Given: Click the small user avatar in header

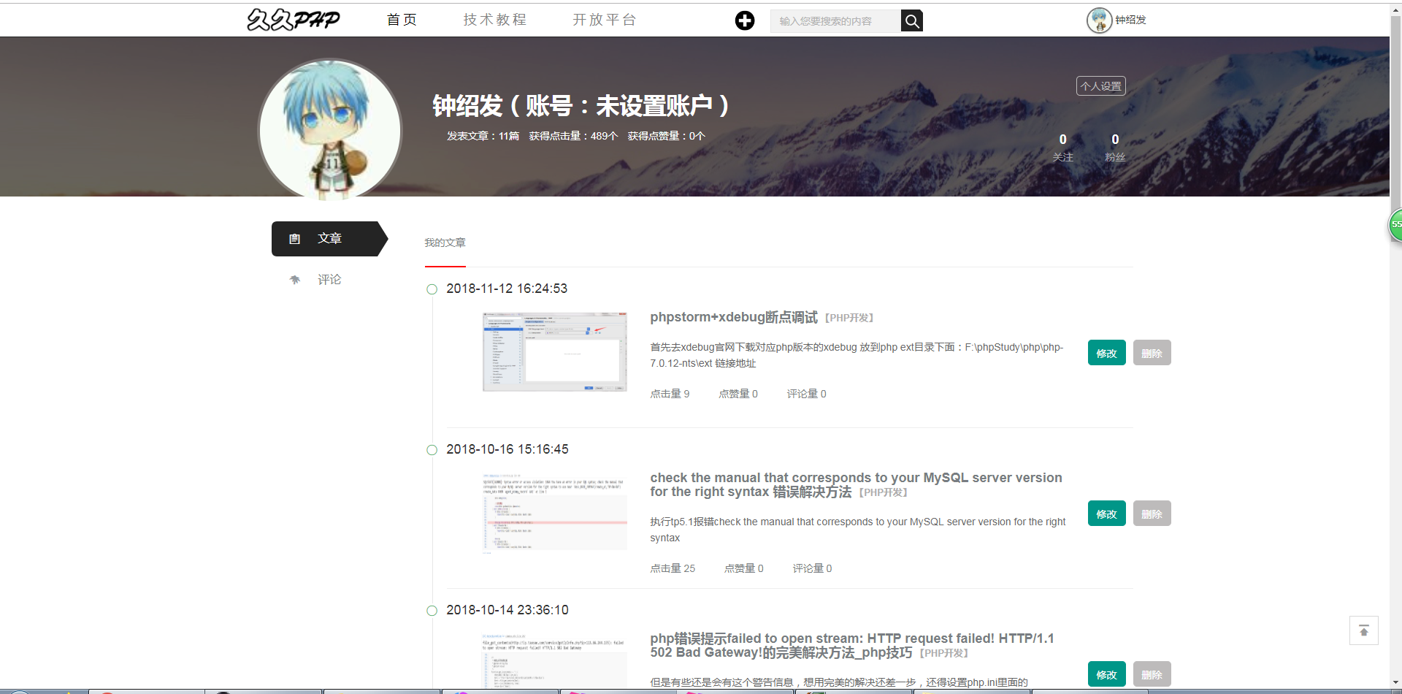Looking at the screenshot, I should pos(1098,20).
